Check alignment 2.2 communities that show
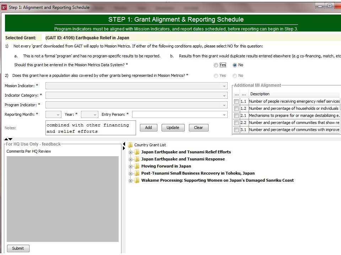 [x=237, y=123]
